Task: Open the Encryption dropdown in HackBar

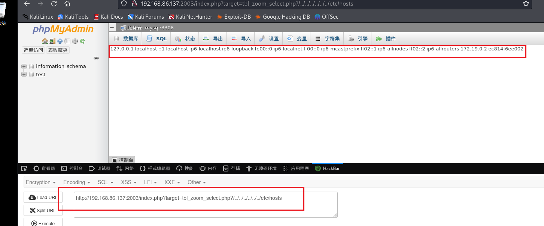Action: 40,182
